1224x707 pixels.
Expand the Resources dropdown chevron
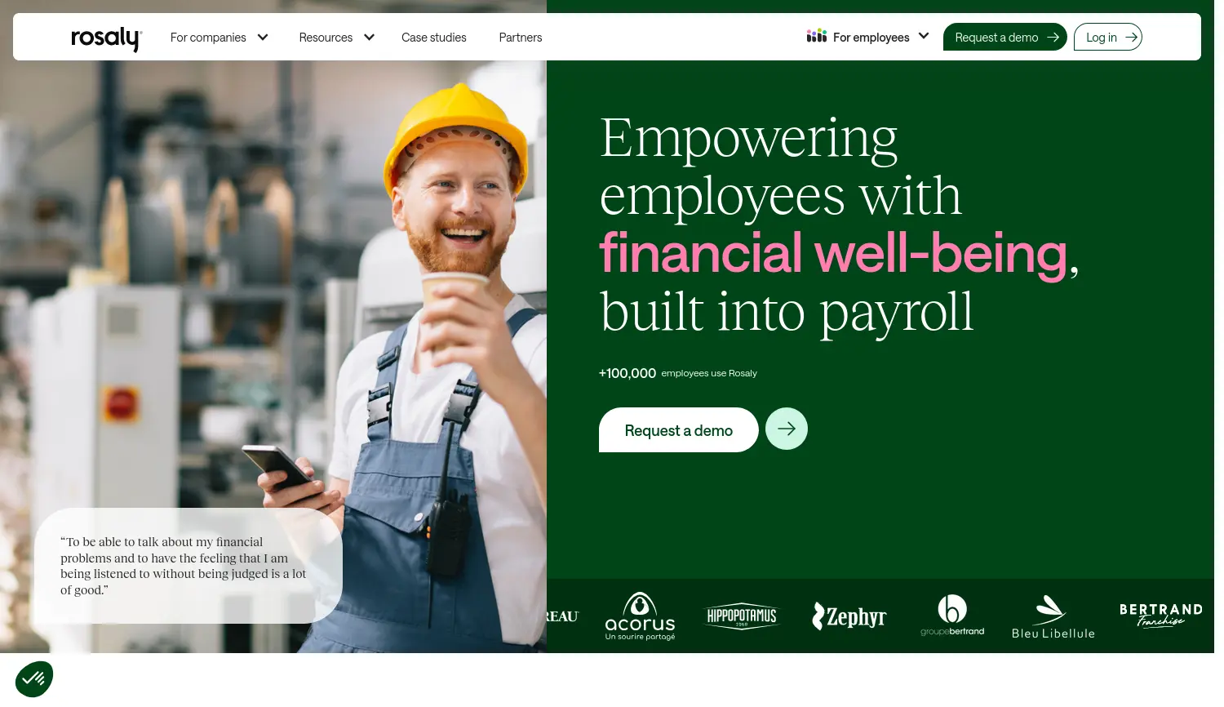(369, 38)
